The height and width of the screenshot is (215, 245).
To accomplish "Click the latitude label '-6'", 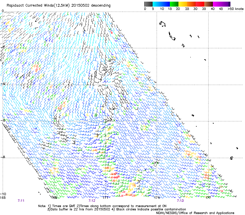I will click(3, 120).
